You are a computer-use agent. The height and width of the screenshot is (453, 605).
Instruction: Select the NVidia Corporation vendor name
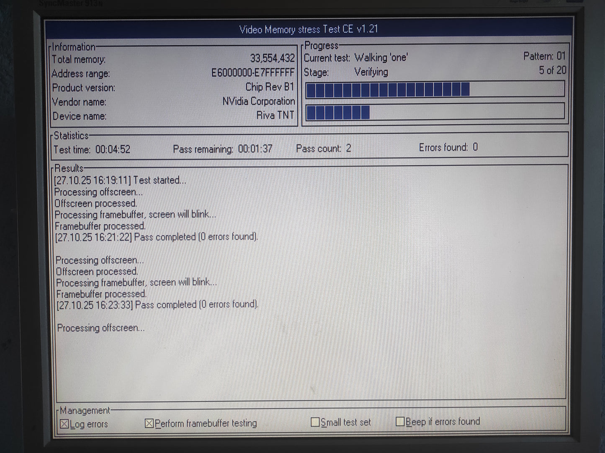coord(258,101)
